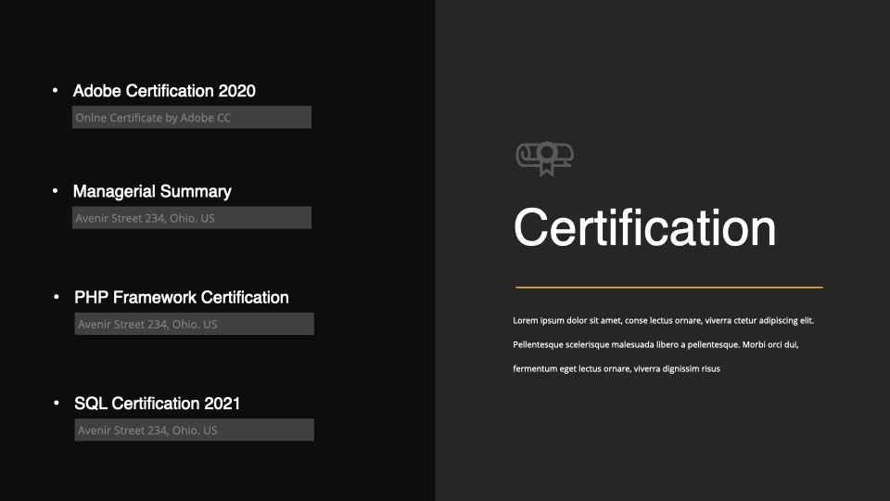The width and height of the screenshot is (890, 501).
Task: Click the fermentum eget lectus ornare line
Action: (617, 368)
